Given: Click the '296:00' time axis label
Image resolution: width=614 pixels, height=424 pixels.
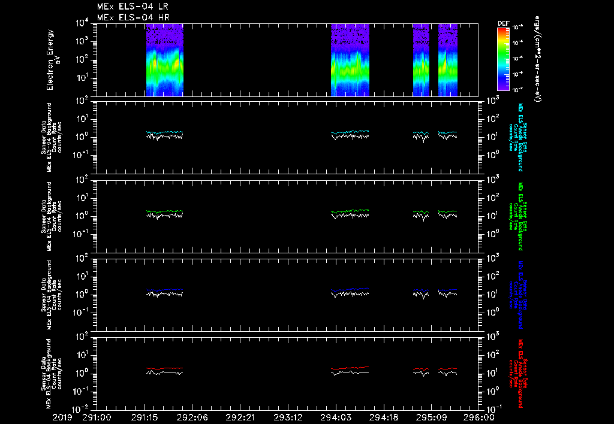Looking at the screenshot, I should pos(479,417).
